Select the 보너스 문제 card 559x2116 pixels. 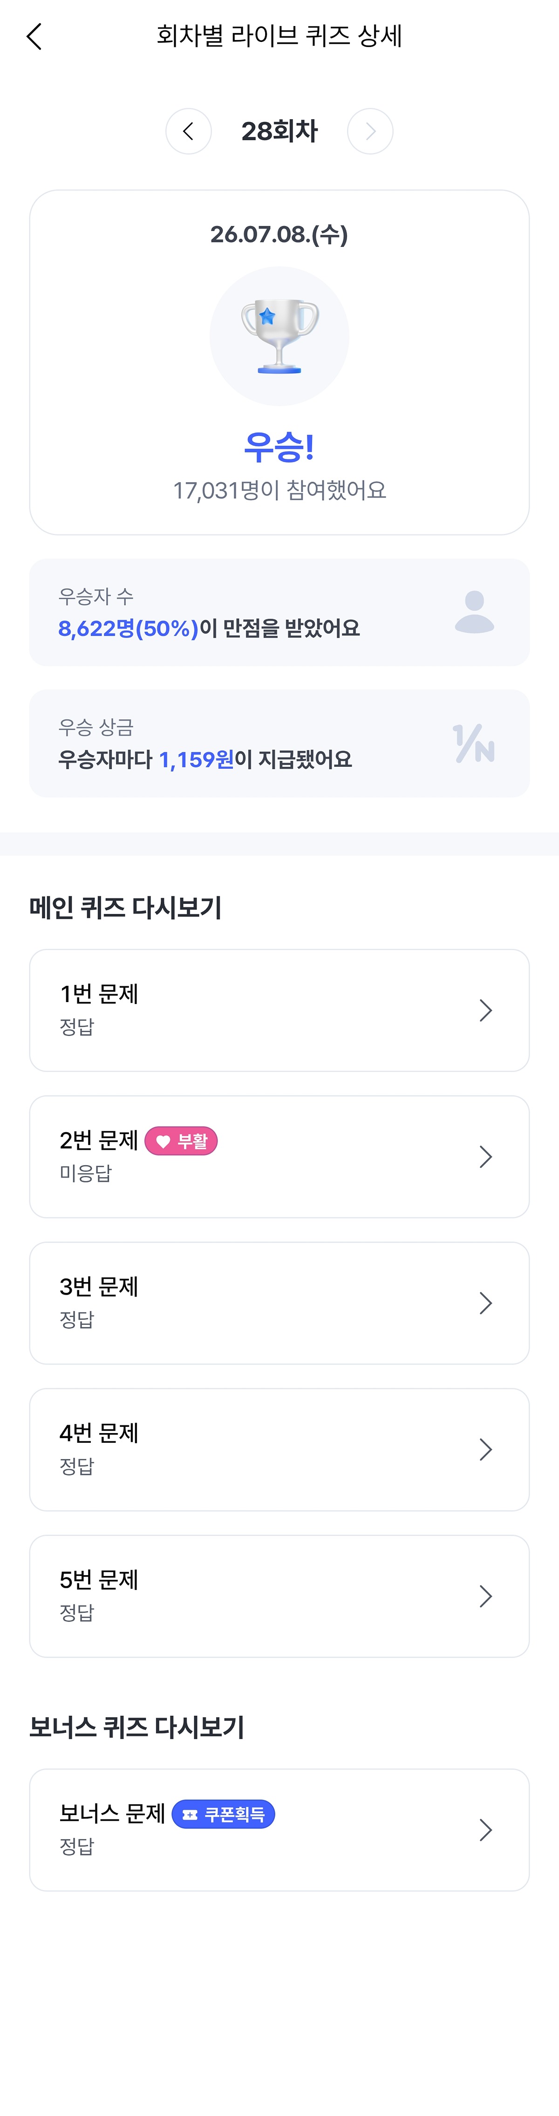coord(279,1830)
